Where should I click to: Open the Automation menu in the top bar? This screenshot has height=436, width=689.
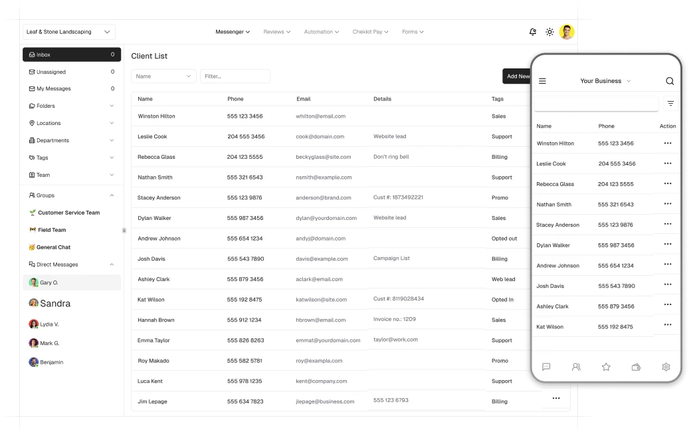322,31
